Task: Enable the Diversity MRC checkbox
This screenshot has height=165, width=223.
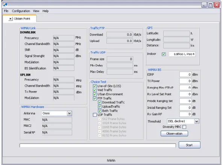Action: pos(184,127)
